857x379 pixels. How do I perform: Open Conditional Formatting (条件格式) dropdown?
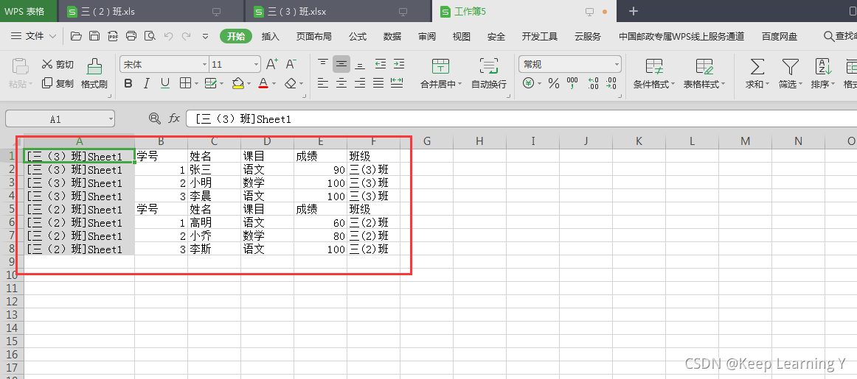pos(673,85)
